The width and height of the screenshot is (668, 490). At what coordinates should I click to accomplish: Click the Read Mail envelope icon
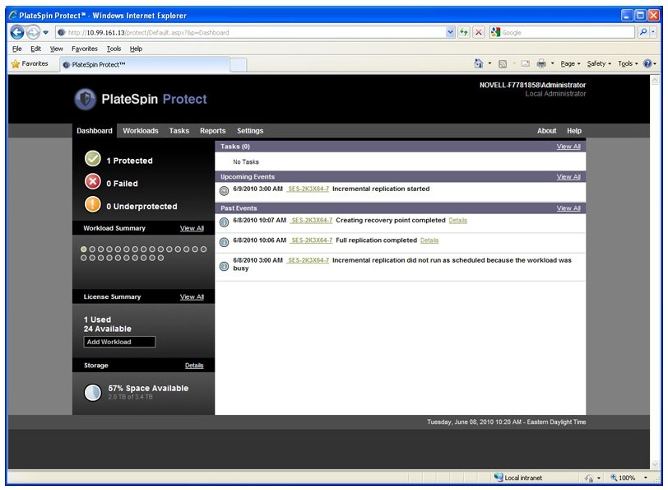[526, 63]
